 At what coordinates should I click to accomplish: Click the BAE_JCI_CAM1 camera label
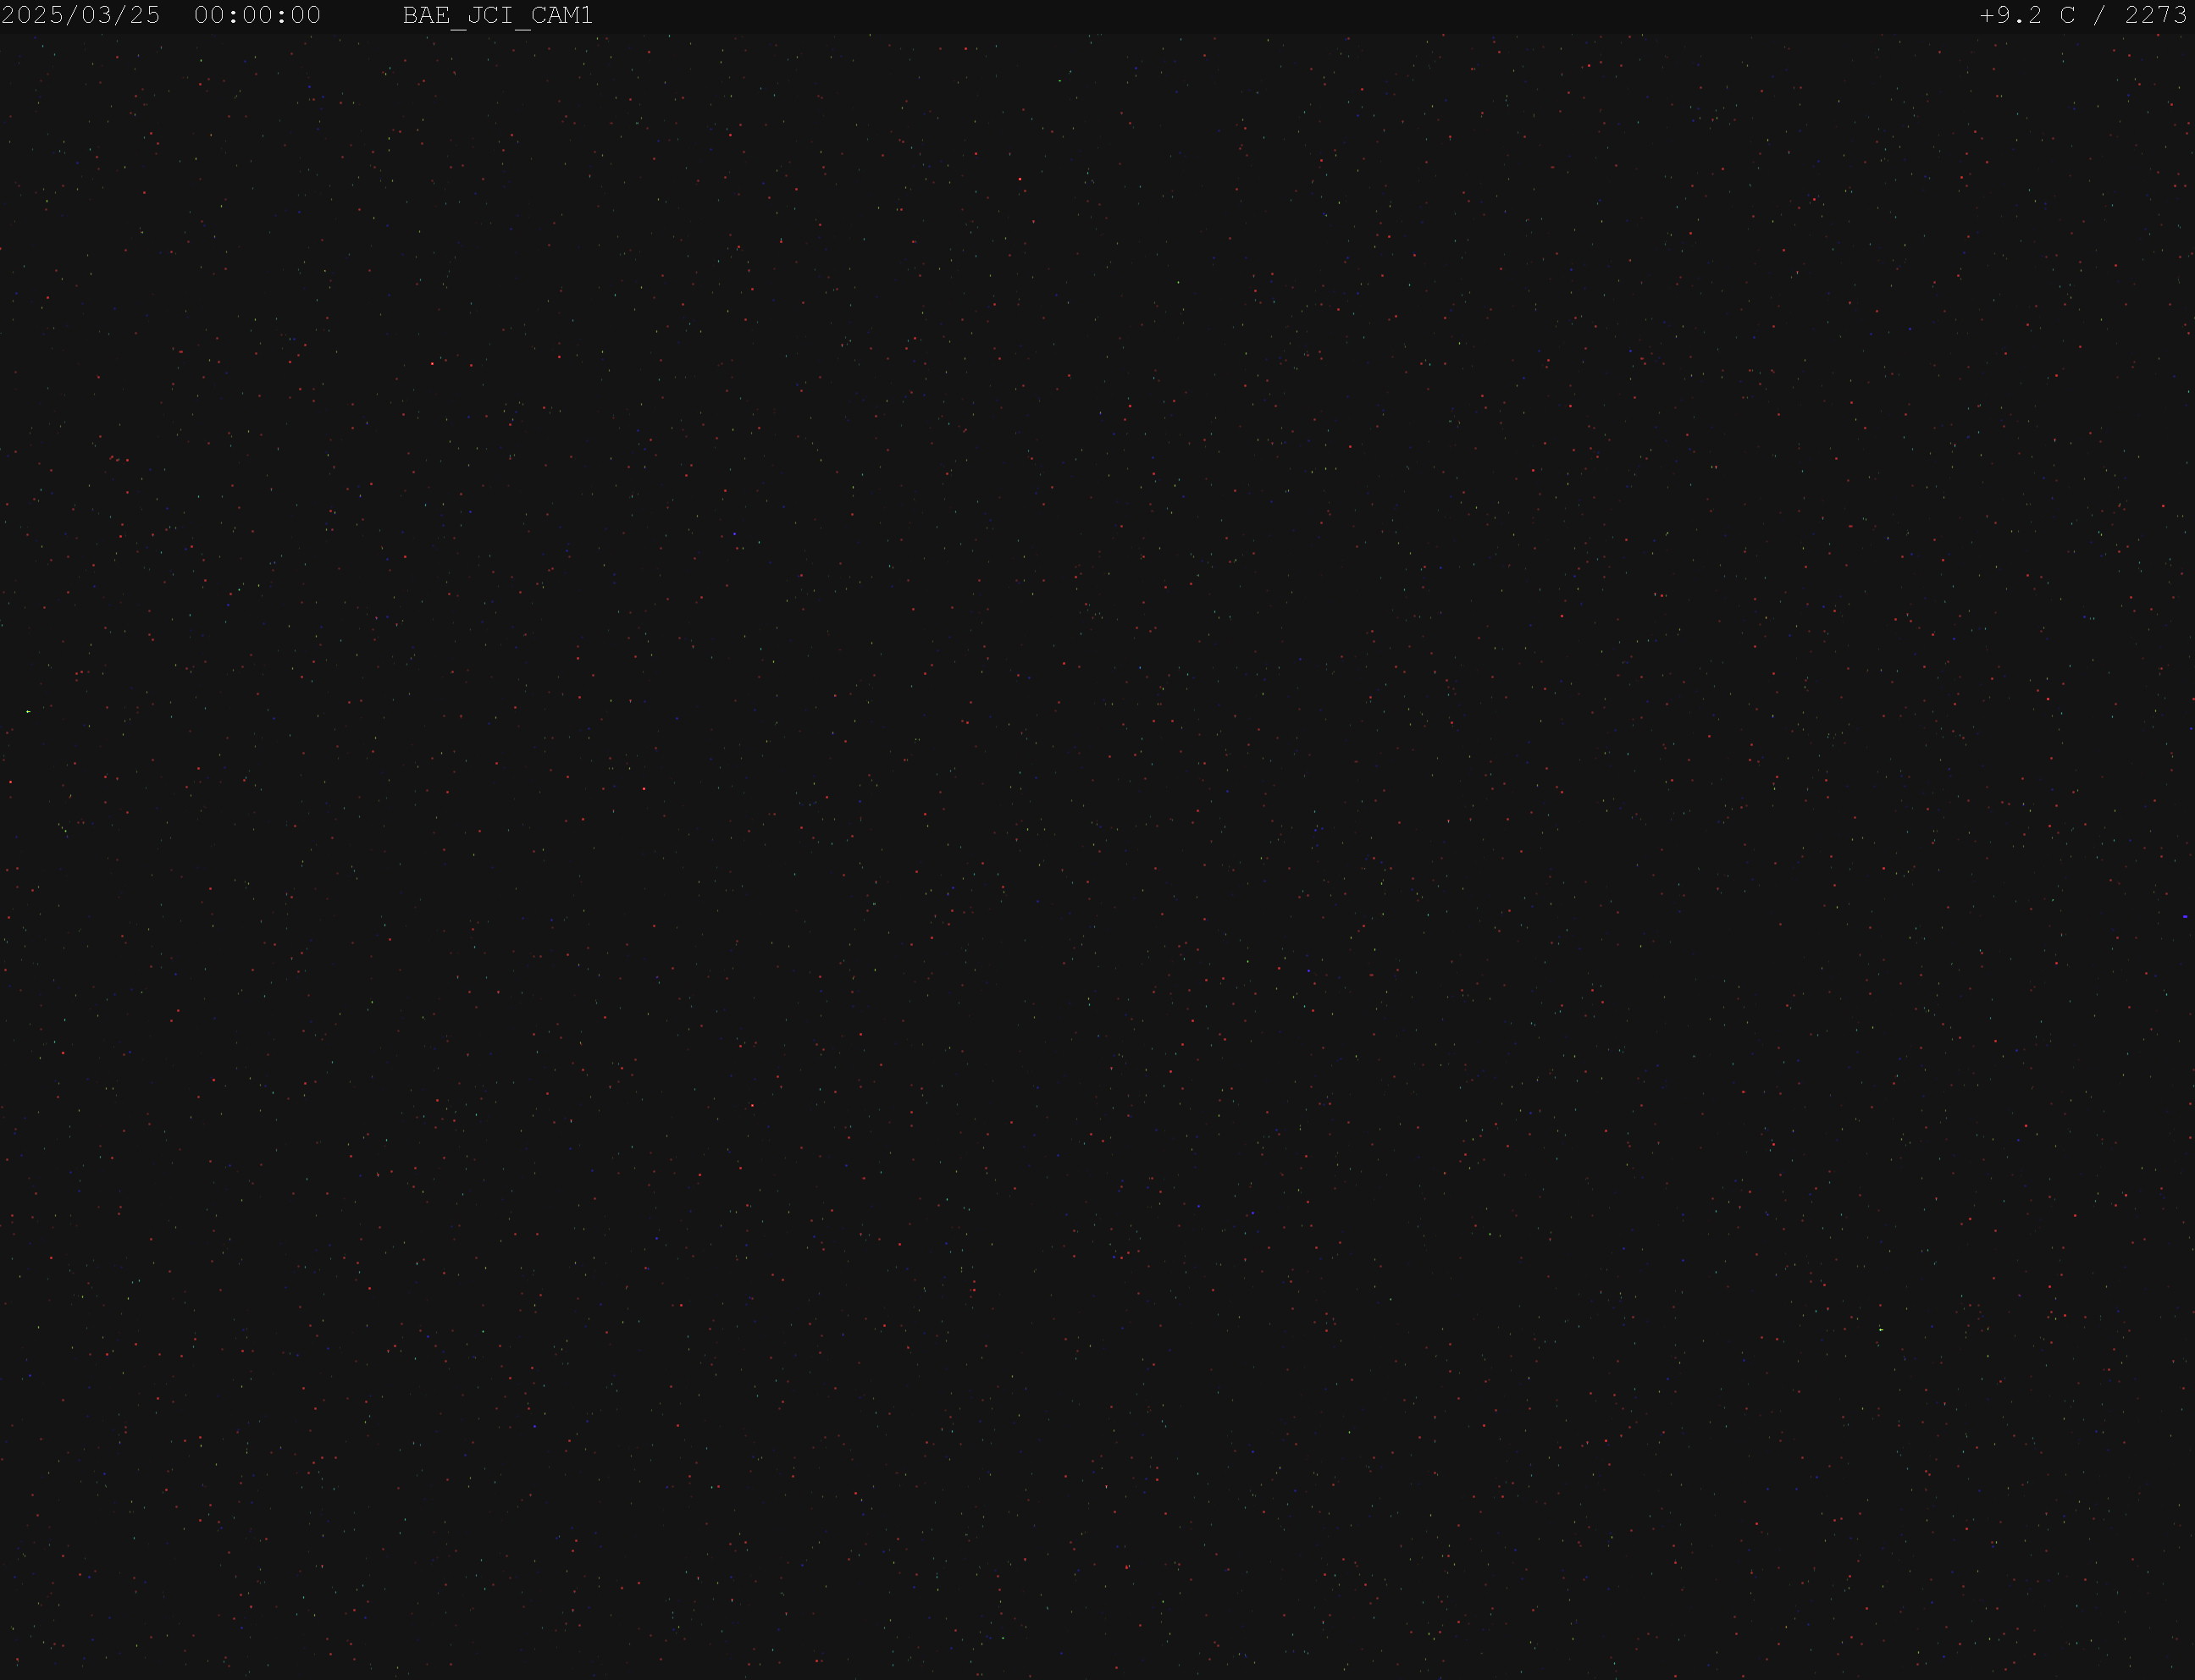point(497,16)
